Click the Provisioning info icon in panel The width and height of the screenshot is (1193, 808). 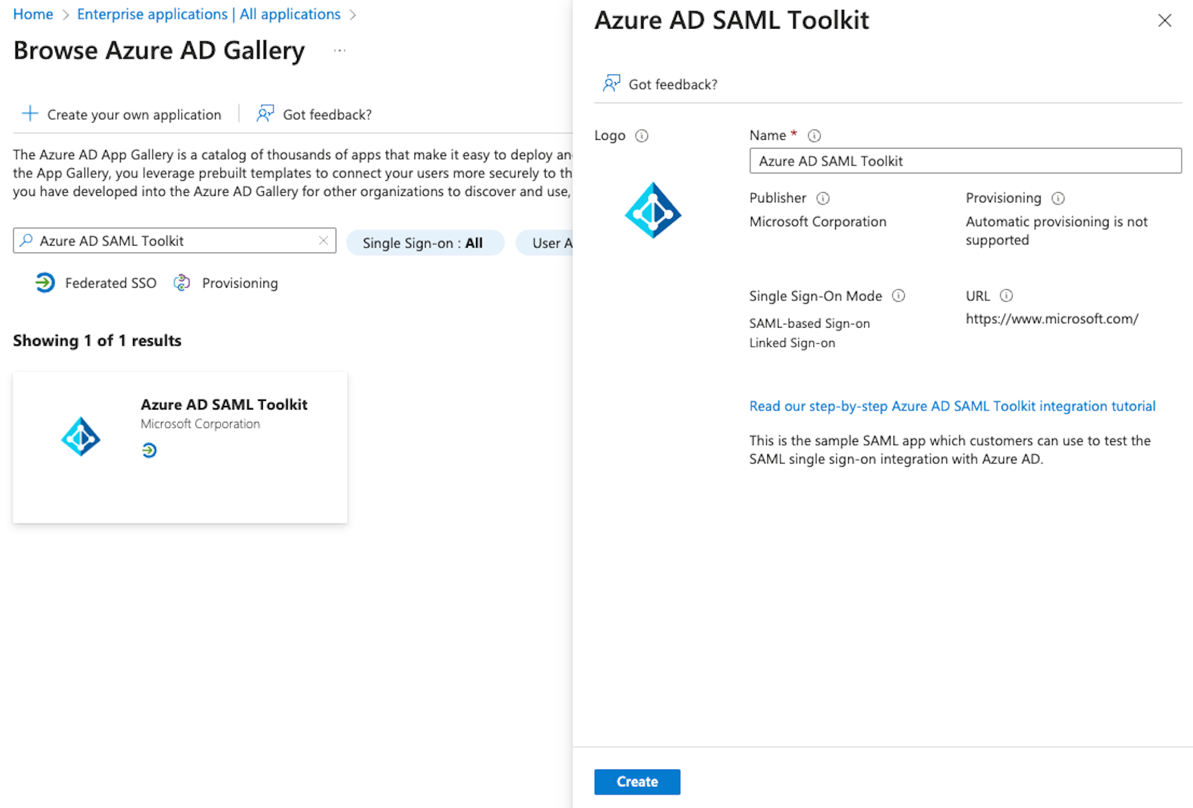(1058, 198)
